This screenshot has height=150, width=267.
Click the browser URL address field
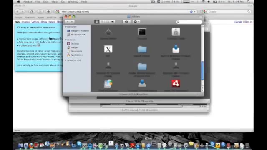[x=125, y=12]
